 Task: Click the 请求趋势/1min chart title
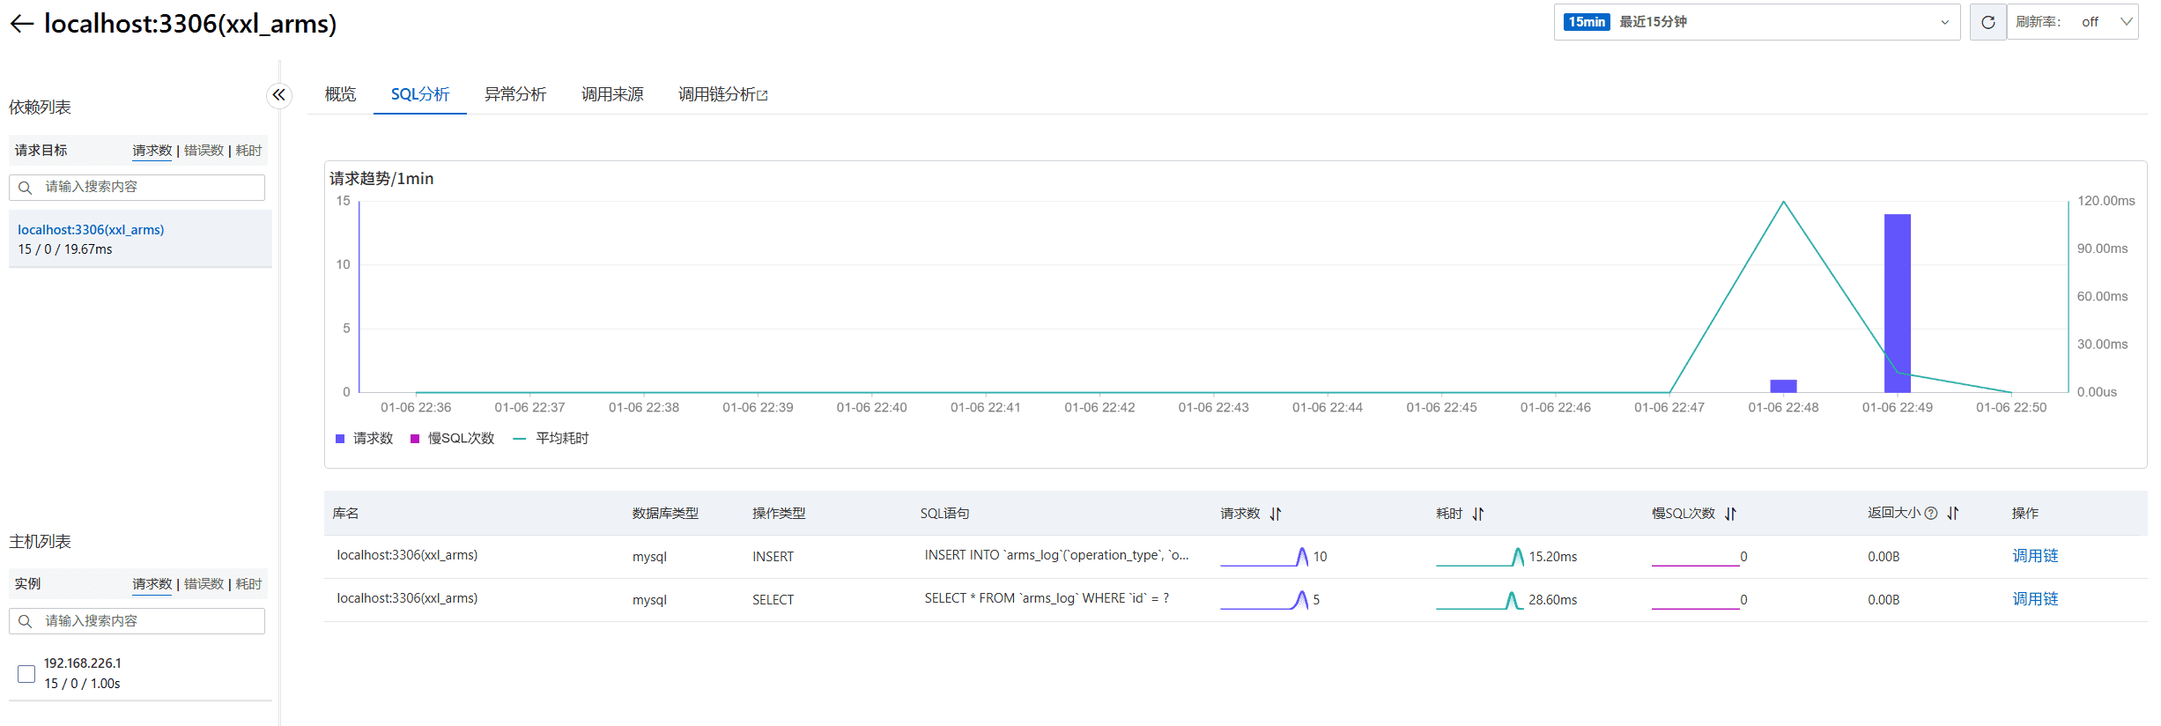click(x=381, y=179)
